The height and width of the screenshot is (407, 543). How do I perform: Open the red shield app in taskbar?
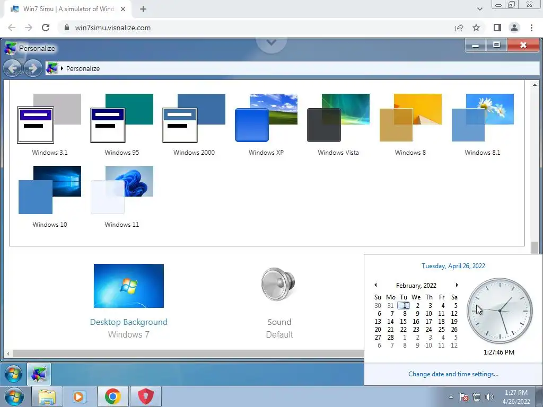pos(146,396)
